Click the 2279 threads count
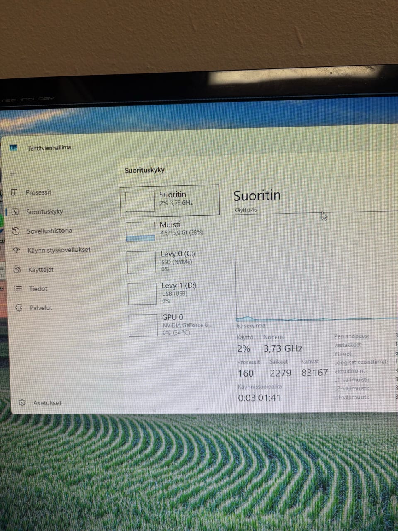 [281, 373]
